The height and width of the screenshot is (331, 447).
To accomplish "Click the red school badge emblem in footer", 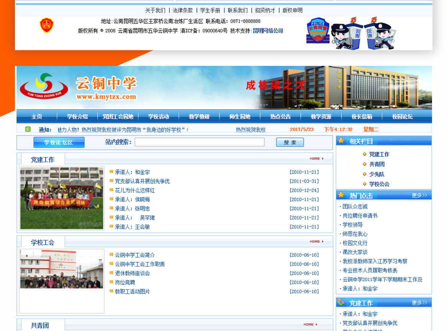I will point(46,26).
